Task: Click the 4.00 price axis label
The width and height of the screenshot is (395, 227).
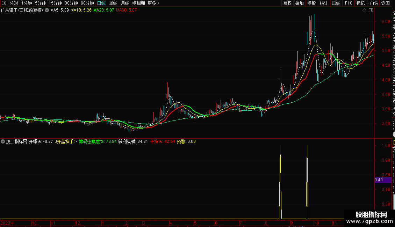Action: coord(386,80)
